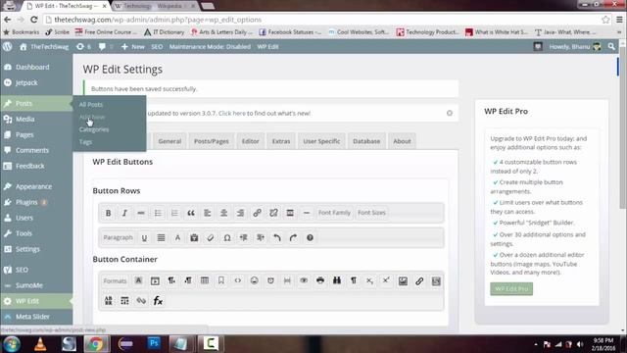The height and width of the screenshot is (353, 627).
Task: Open the Editor tab
Action: click(x=251, y=141)
